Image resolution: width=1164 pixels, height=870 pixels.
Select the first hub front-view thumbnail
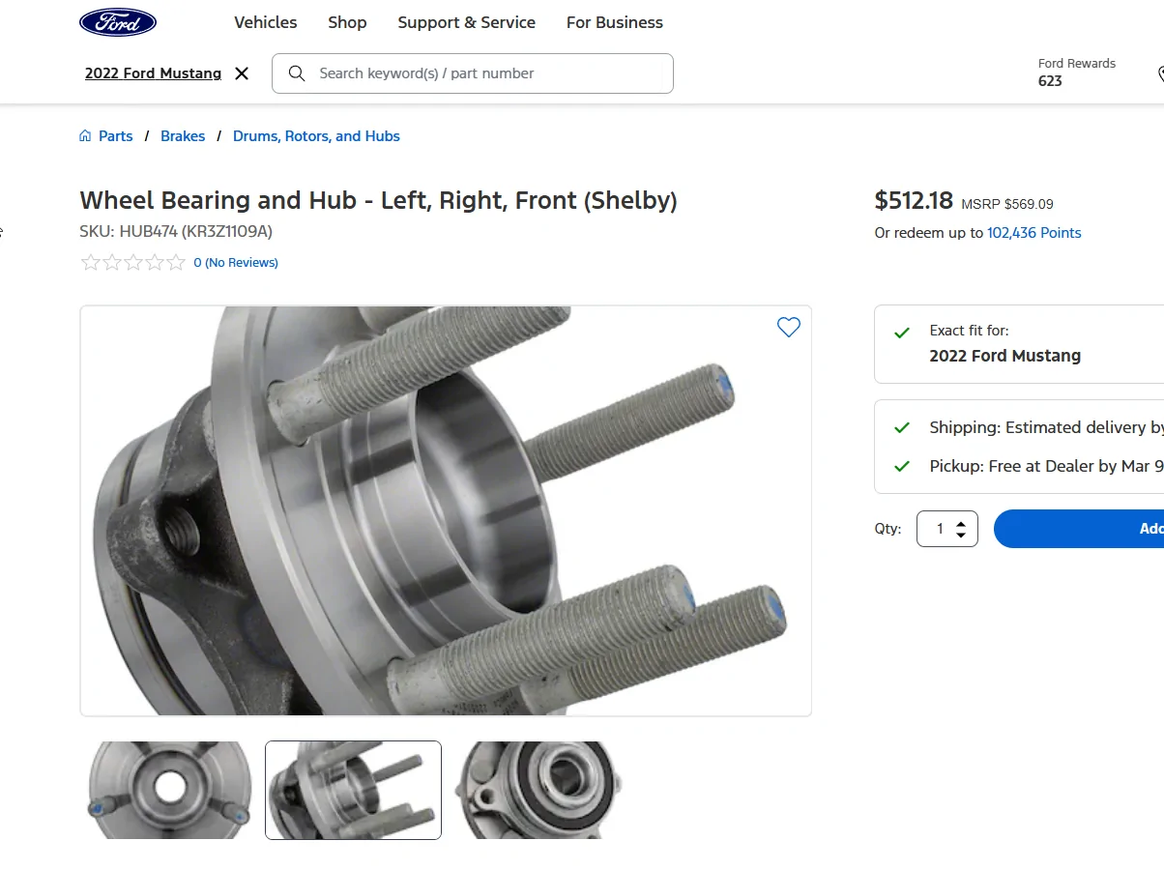pos(169,790)
